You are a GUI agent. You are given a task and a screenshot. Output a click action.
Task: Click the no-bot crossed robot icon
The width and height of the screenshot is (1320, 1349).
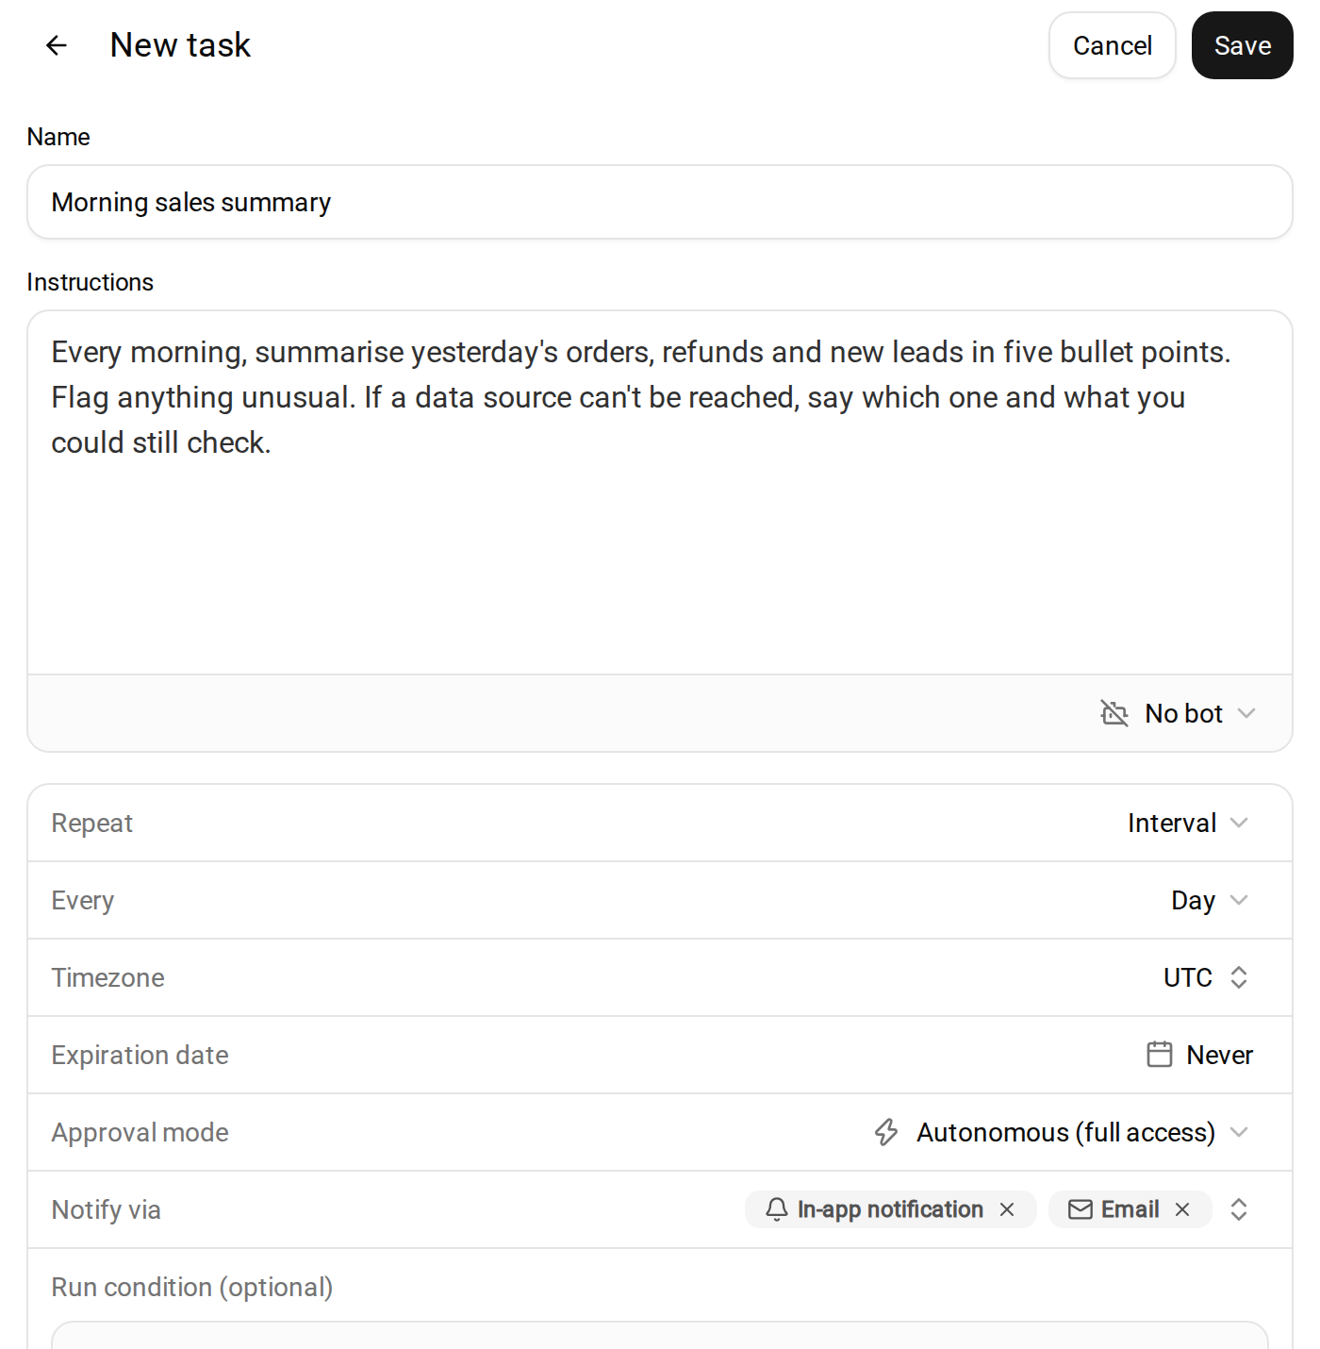click(x=1114, y=713)
